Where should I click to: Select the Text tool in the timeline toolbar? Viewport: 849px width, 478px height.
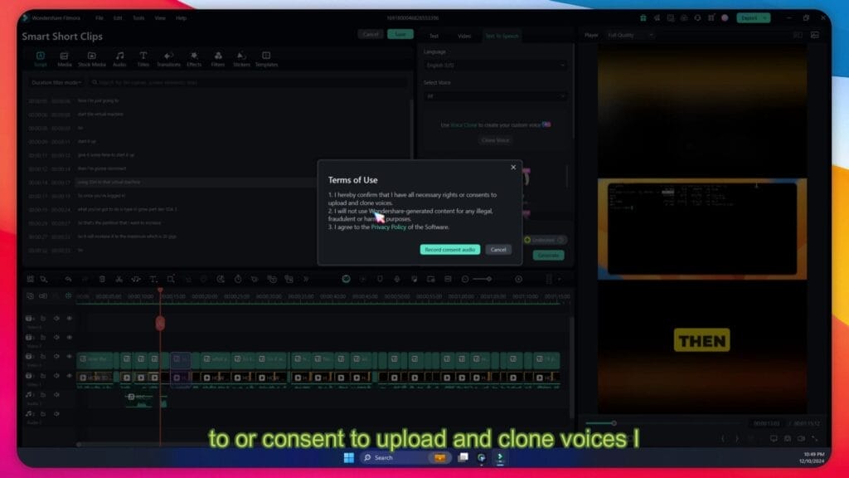click(154, 280)
